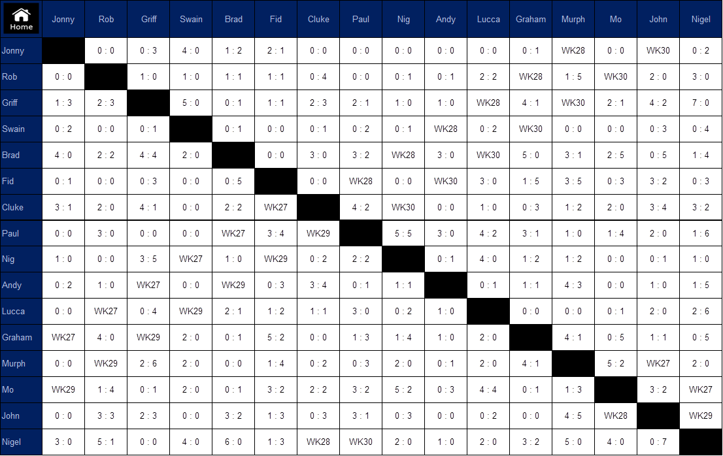Click Griff vs Nigel score 7 : 0
Viewport: 723px width, 456px height.
pos(701,103)
